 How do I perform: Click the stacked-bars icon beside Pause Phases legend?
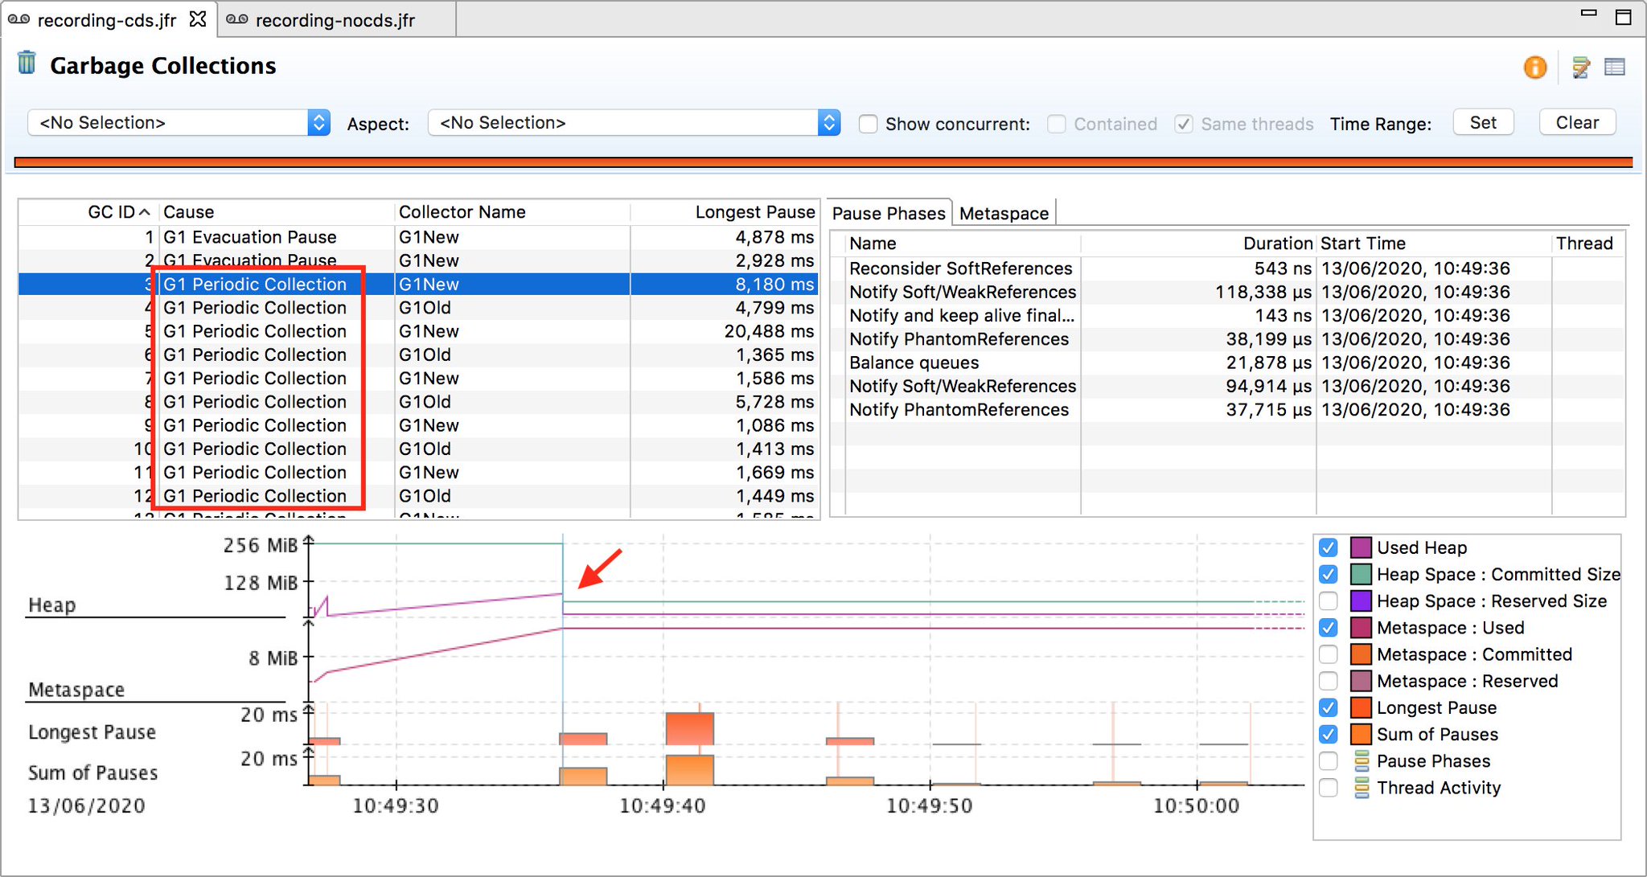1361,760
